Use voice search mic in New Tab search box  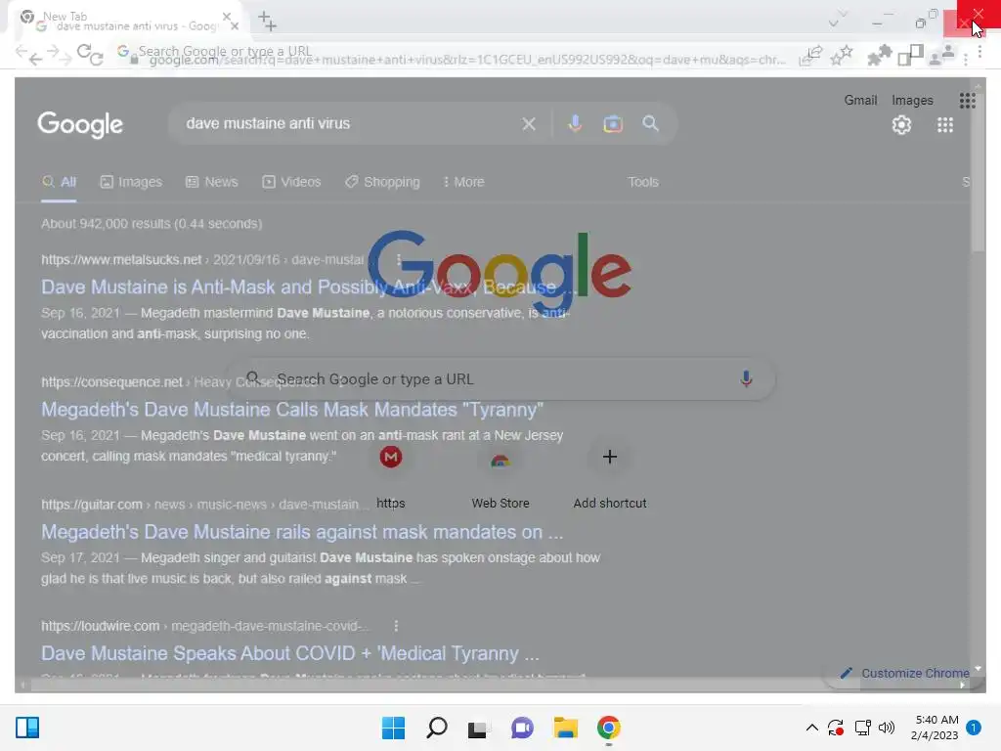[746, 378]
